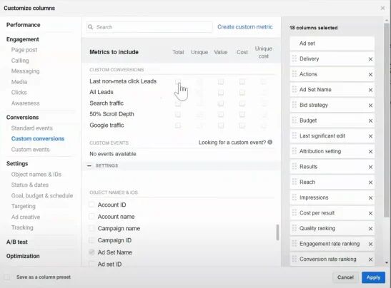Viewport: 391px width, 288px height.
Task: Select Standard events under Conversions
Action: [32, 128]
